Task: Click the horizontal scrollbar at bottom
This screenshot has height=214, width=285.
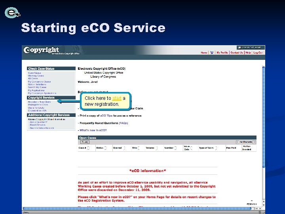Action: point(137,208)
